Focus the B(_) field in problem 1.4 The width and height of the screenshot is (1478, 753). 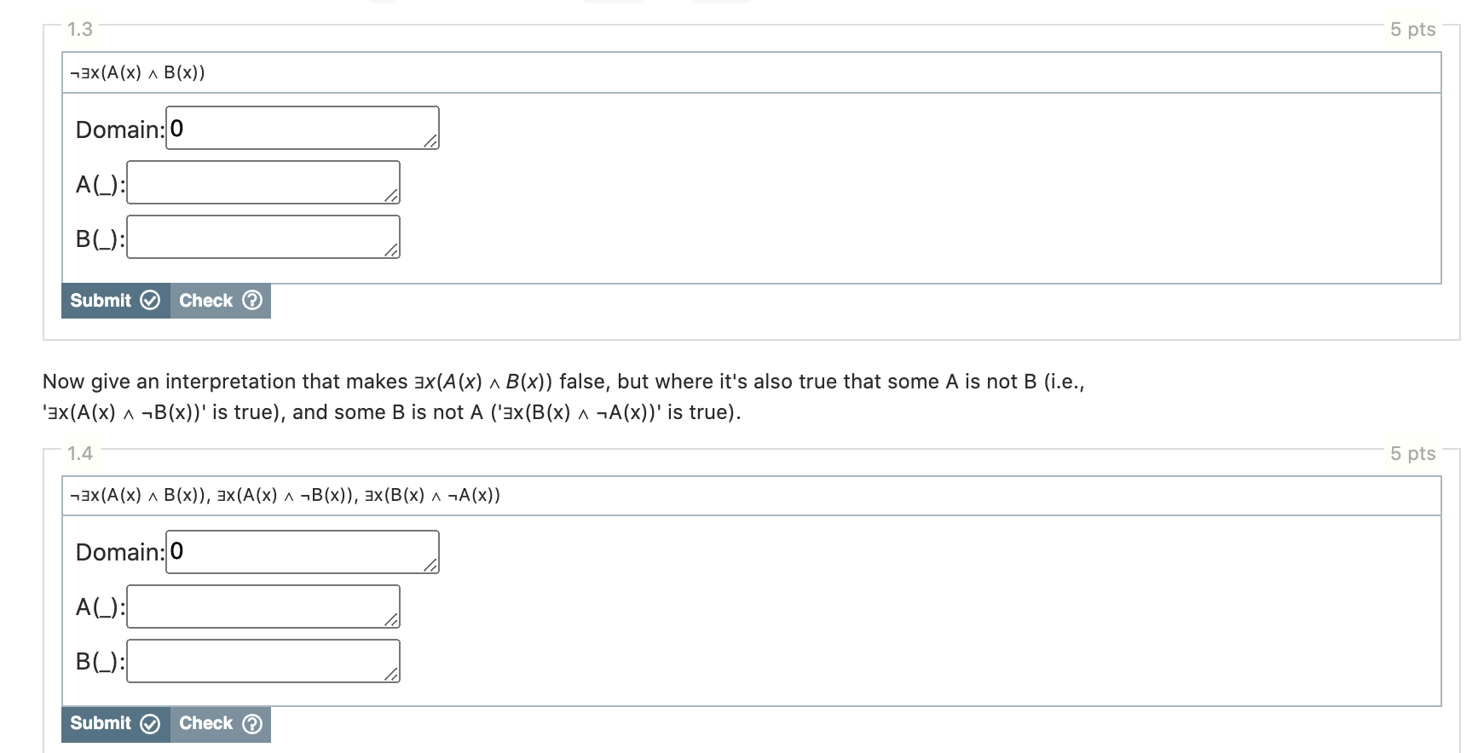click(263, 661)
